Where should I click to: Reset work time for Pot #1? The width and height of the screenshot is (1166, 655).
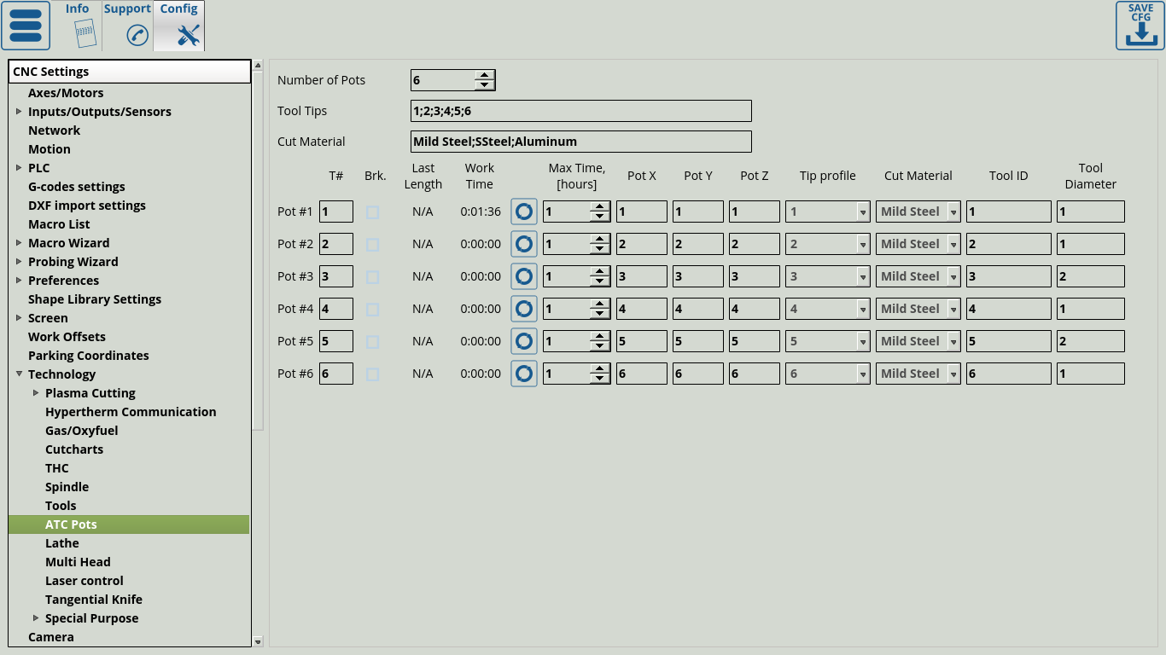tap(524, 212)
